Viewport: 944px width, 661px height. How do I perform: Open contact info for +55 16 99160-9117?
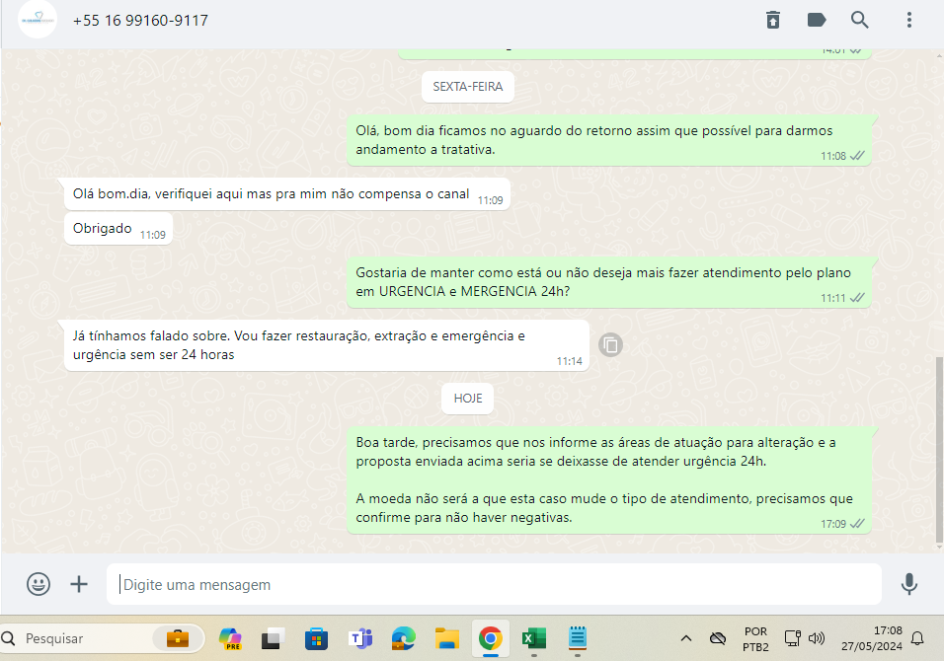(x=140, y=20)
